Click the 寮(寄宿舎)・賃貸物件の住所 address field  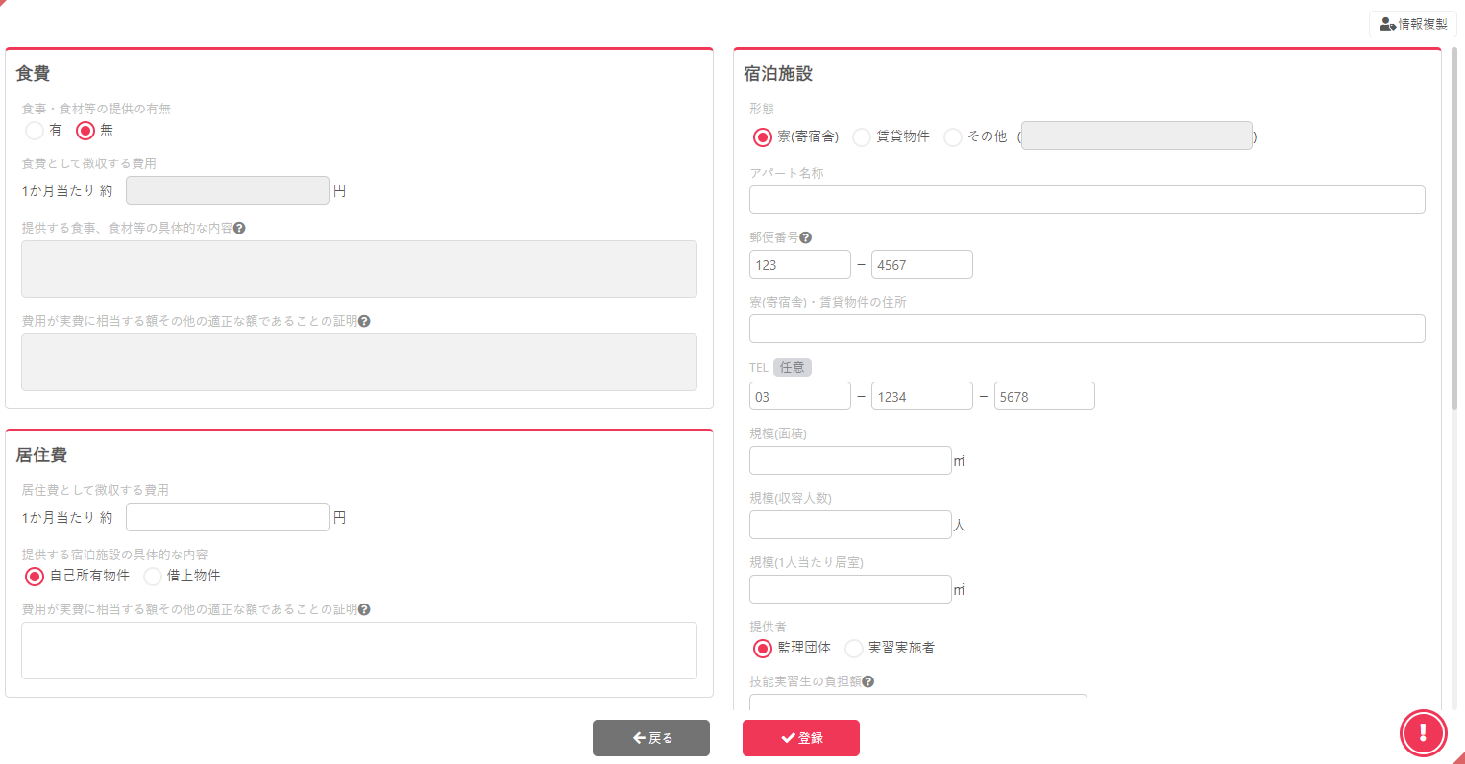pyautogui.click(x=1087, y=329)
